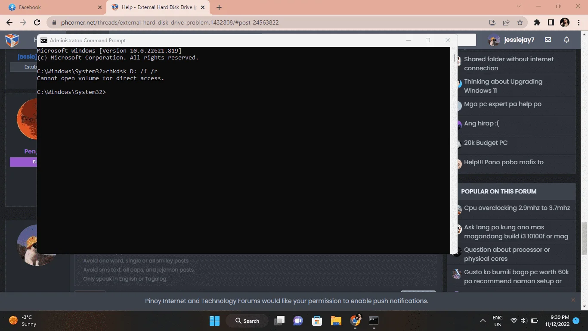The width and height of the screenshot is (588, 331).
Task: Open Chrome profile avatar
Action: 565,22
